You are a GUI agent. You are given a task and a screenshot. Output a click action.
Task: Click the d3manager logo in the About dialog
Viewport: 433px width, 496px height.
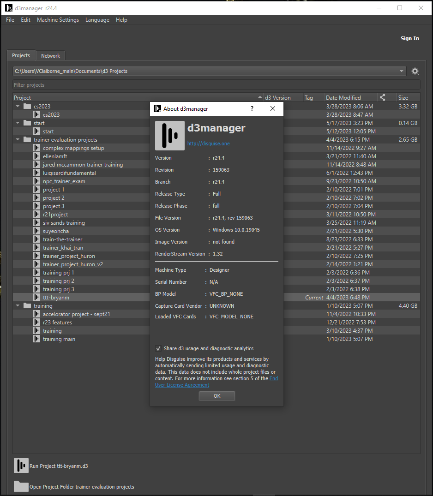(x=169, y=135)
